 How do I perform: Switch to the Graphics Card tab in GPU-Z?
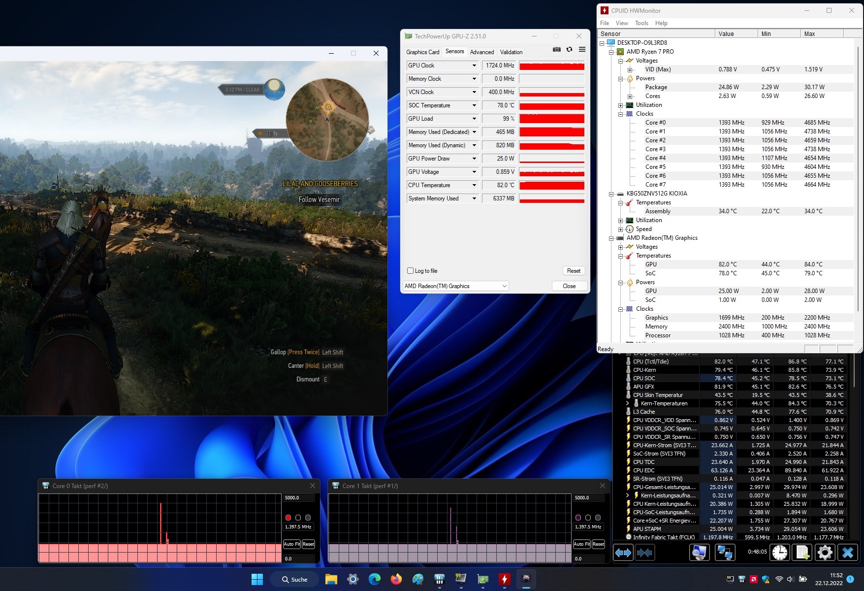pos(422,52)
